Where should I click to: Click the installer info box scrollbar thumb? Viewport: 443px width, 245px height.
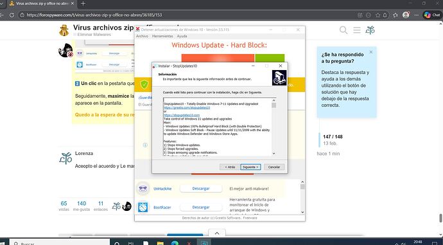click(x=274, y=105)
